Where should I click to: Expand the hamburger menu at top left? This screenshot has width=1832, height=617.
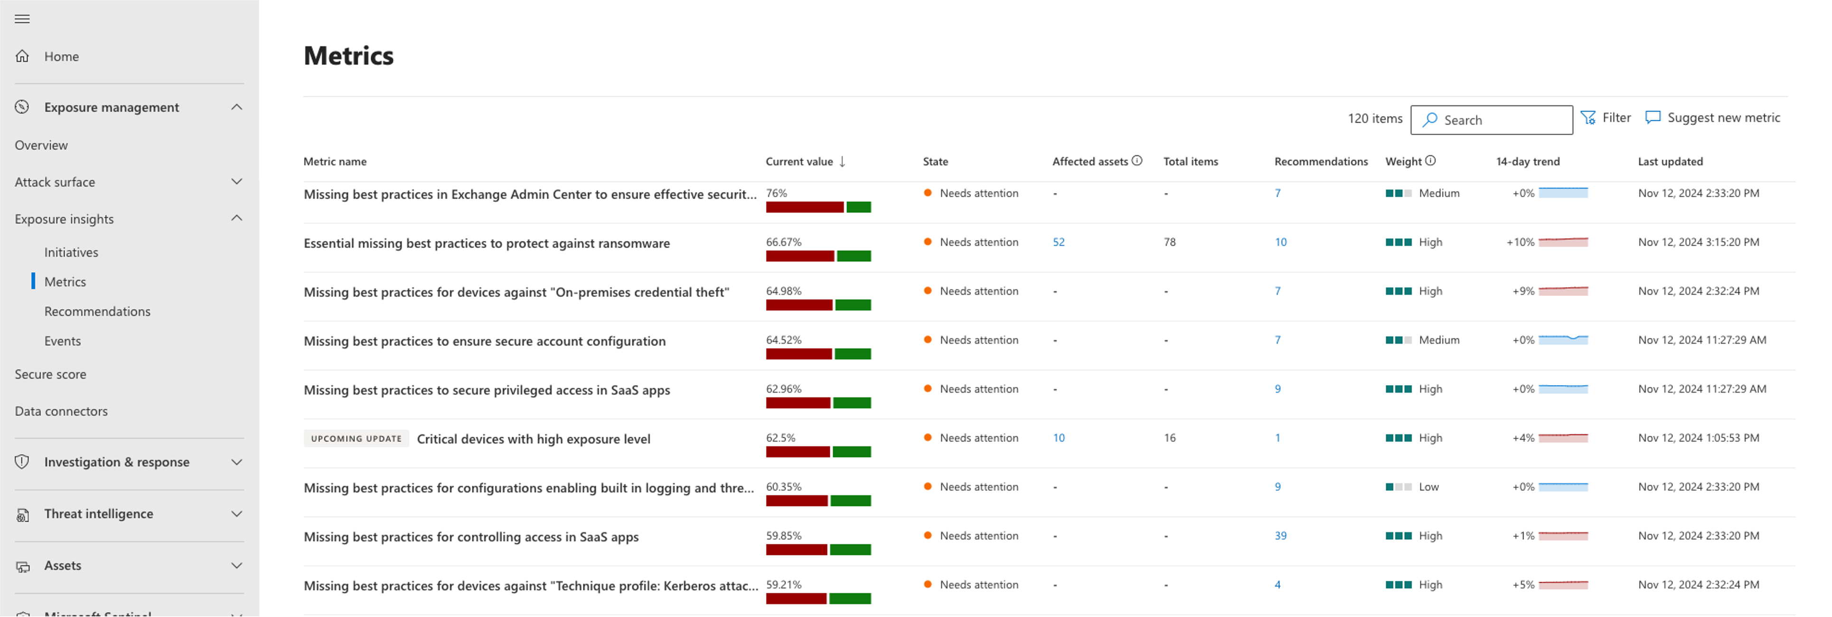(x=22, y=18)
